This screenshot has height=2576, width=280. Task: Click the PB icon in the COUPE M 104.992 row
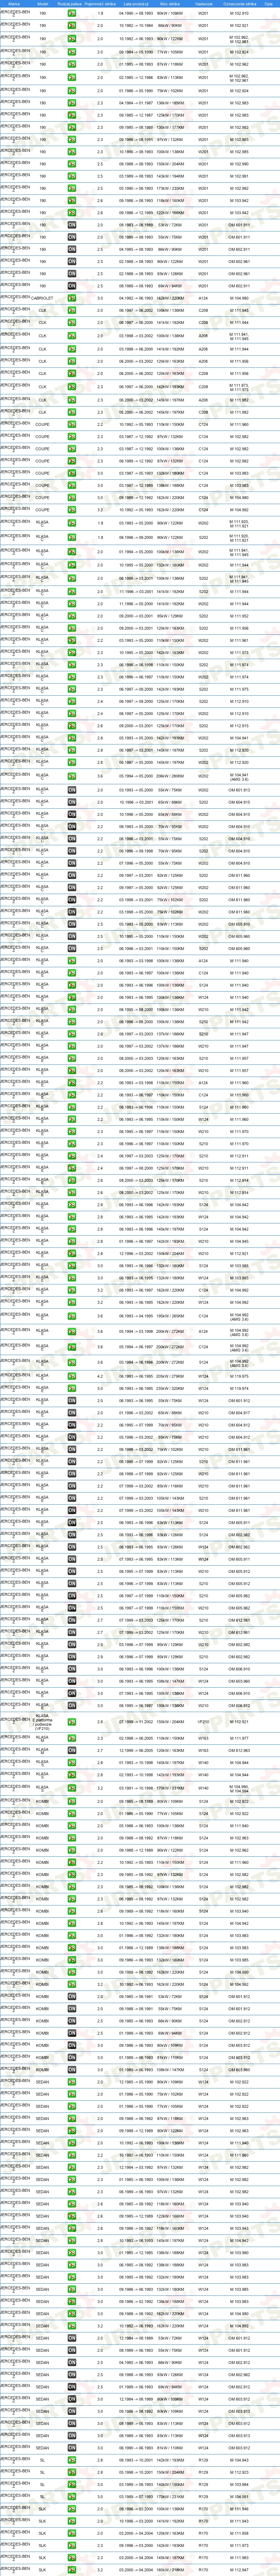pyautogui.click(x=72, y=510)
